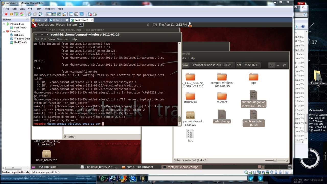
Task: Select the tx.c source file
Action: (x=190, y=136)
